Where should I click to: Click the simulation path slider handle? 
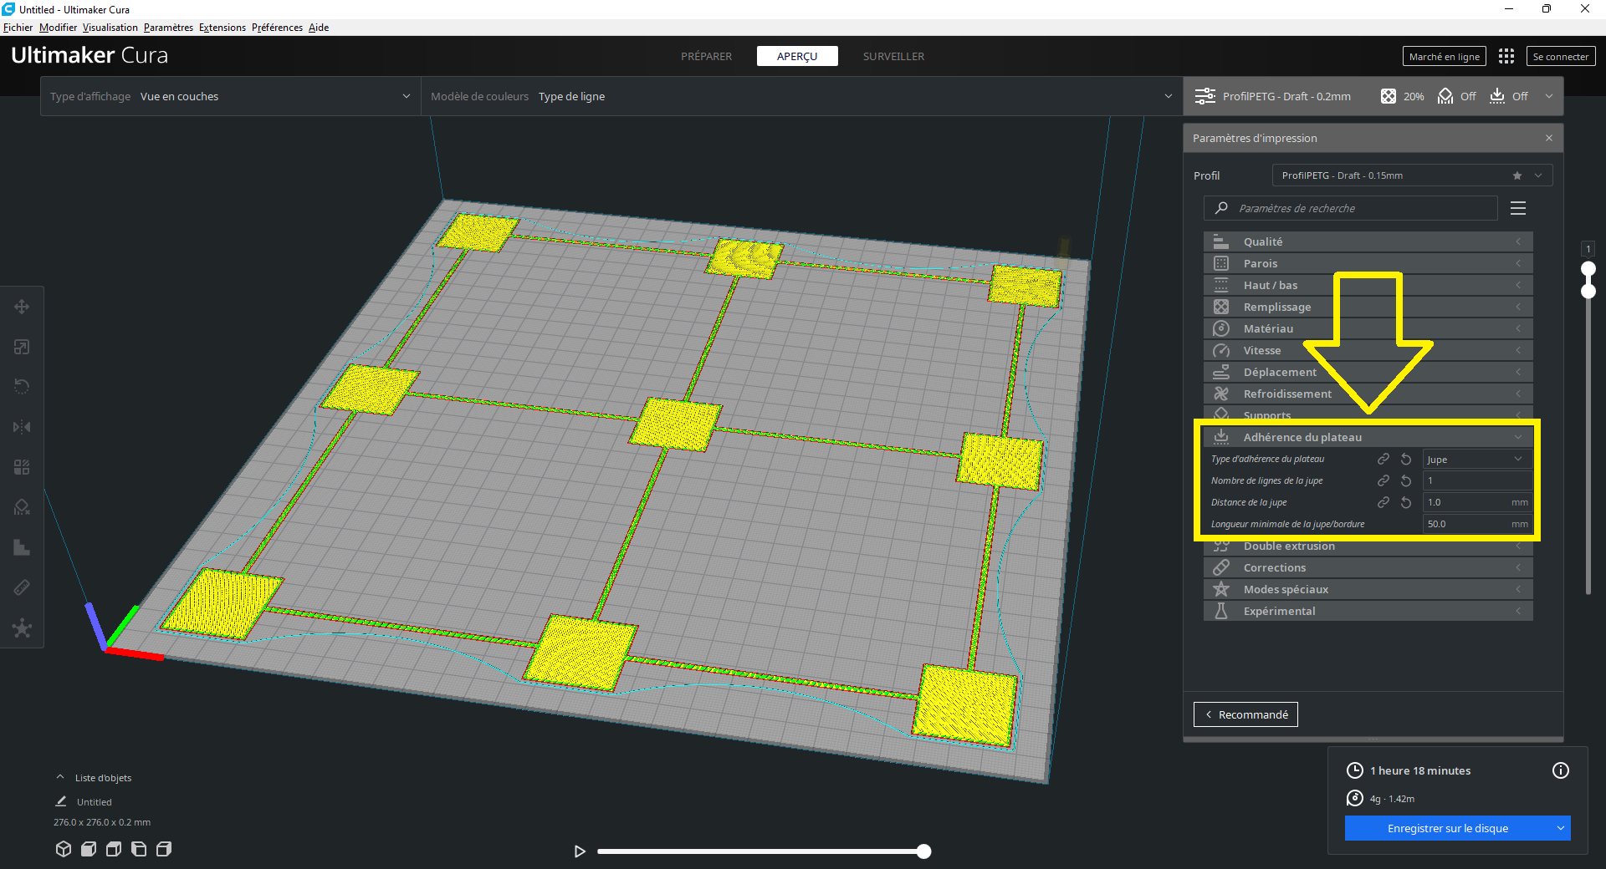(x=923, y=851)
